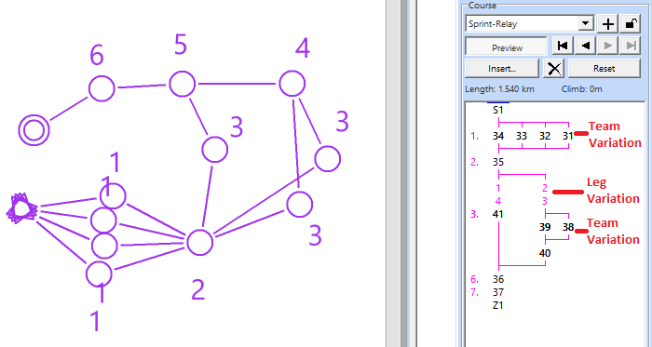652x347 pixels.
Task: Click the Climb: 0m text
Action: pyautogui.click(x=582, y=89)
